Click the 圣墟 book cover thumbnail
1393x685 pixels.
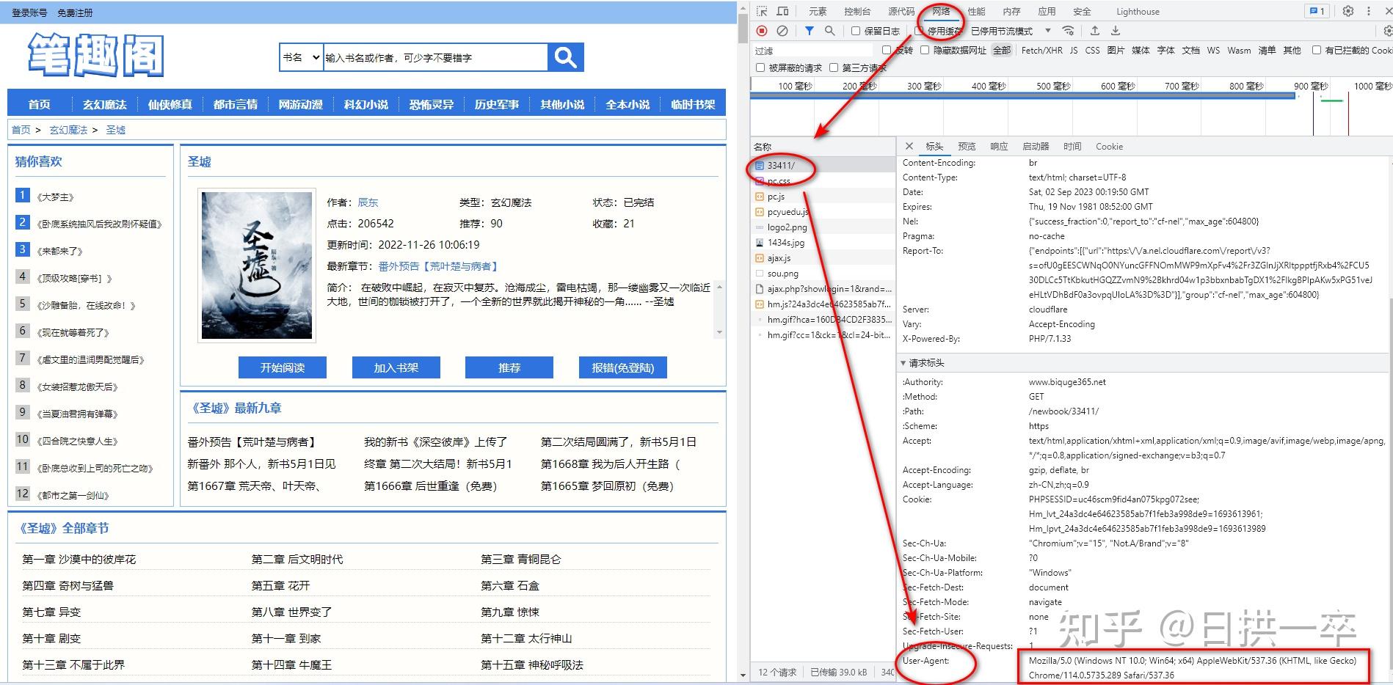coord(257,265)
